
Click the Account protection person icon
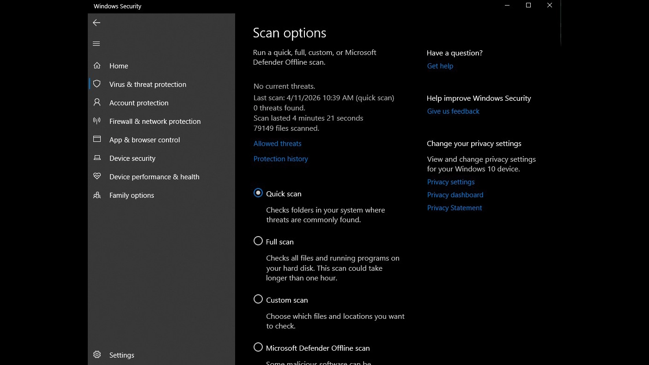97,103
